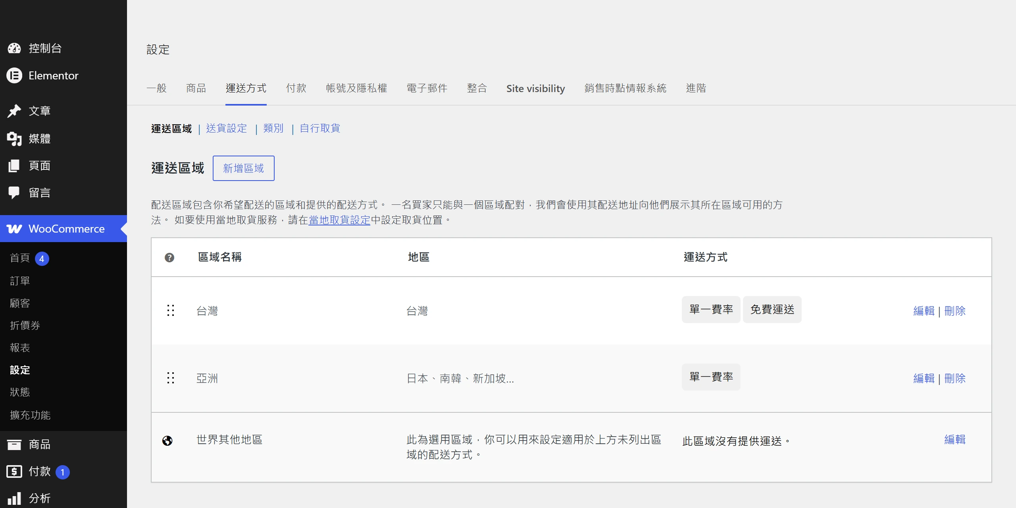This screenshot has width=1016, height=508.
Task: Follow the 當地取貨設定 link
Action: click(x=339, y=220)
